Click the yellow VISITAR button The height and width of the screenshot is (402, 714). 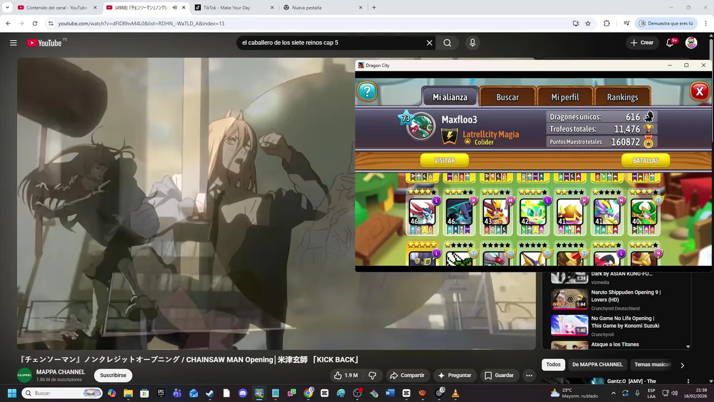click(x=445, y=160)
